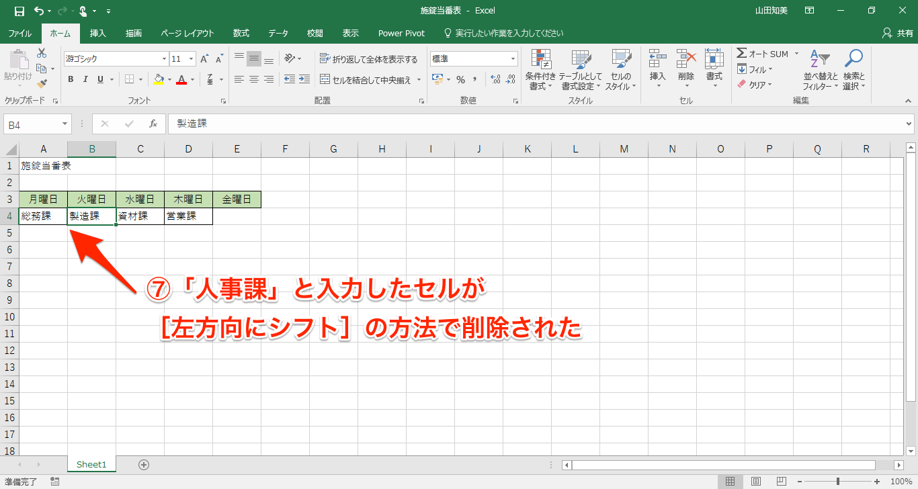Toggle Wrap Text option
Image resolution: width=918 pixels, height=489 pixels.
pyautogui.click(x=368, y=59)
